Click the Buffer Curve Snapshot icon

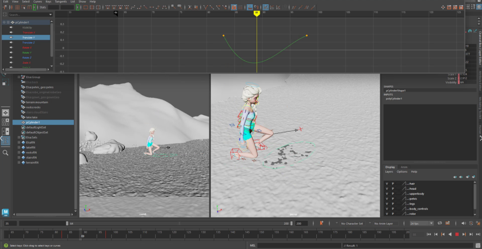coord(190,7)
